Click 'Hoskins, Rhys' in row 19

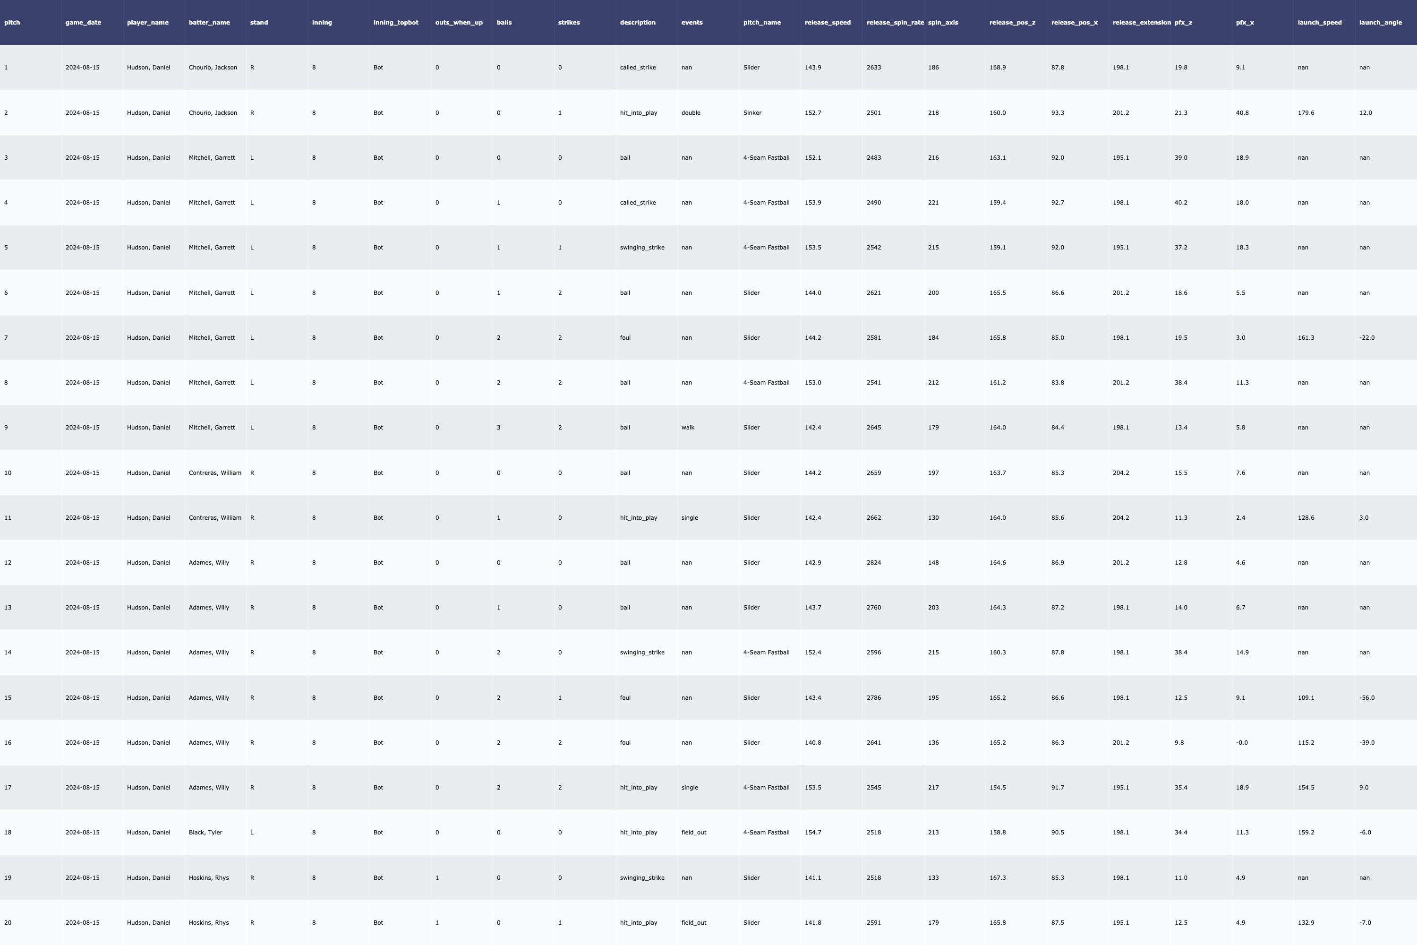(x=208, y=877)
